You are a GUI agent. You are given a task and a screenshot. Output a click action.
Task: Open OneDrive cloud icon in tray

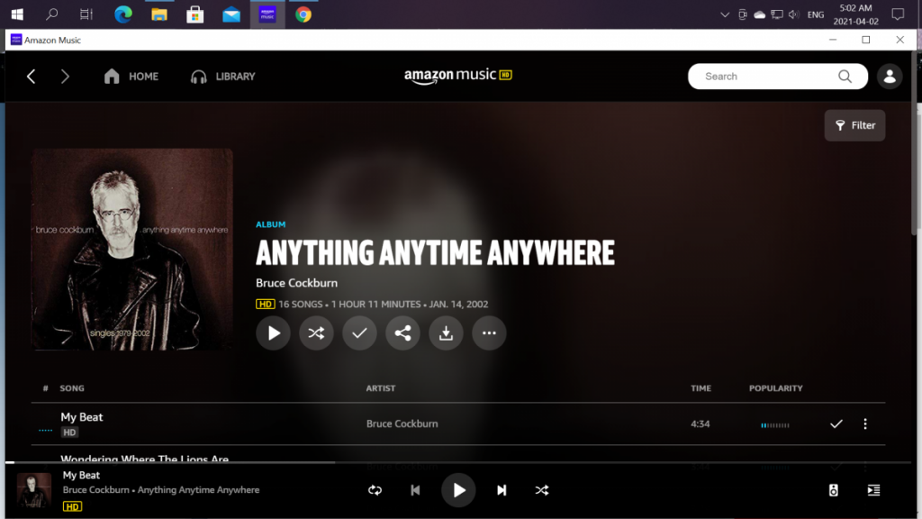[760, 14]
